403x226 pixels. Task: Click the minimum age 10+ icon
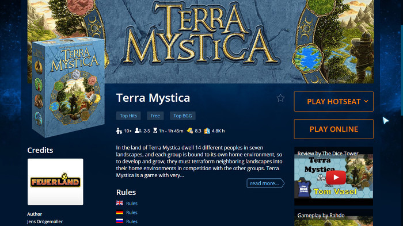[119, 131]
